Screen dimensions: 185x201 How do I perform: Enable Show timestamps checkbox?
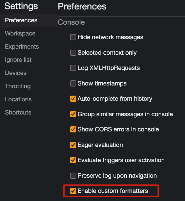[x=73, y=83]
